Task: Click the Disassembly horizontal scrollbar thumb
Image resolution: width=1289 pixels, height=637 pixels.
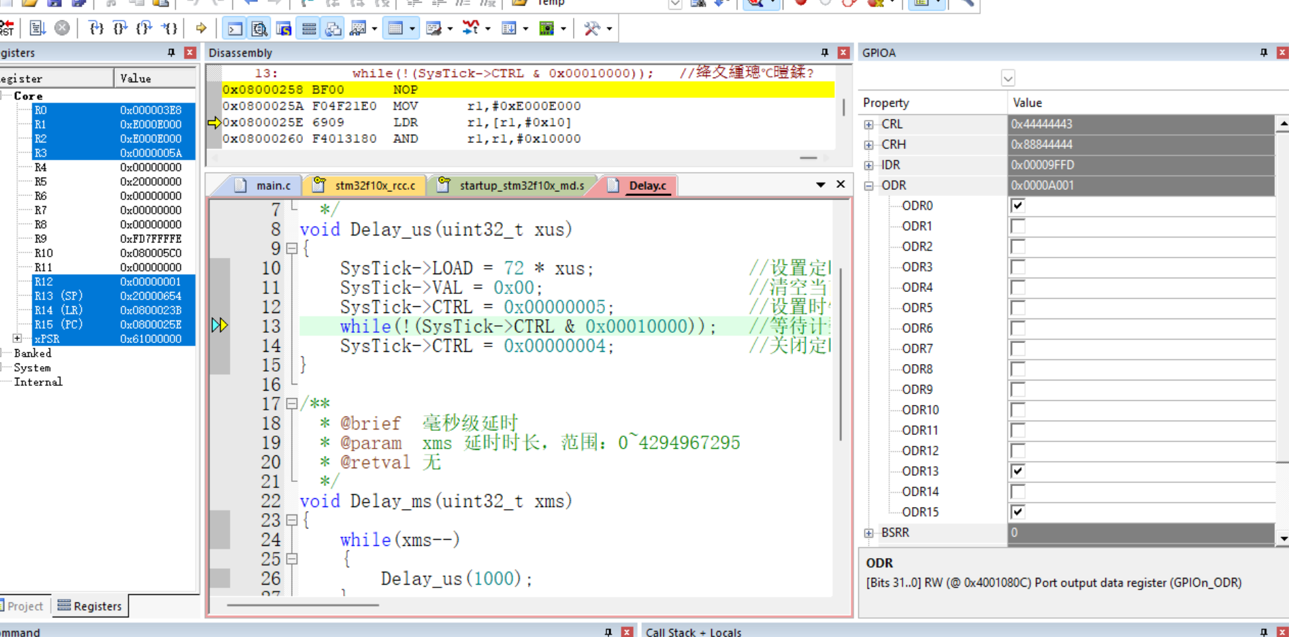Action: point(809,157)
